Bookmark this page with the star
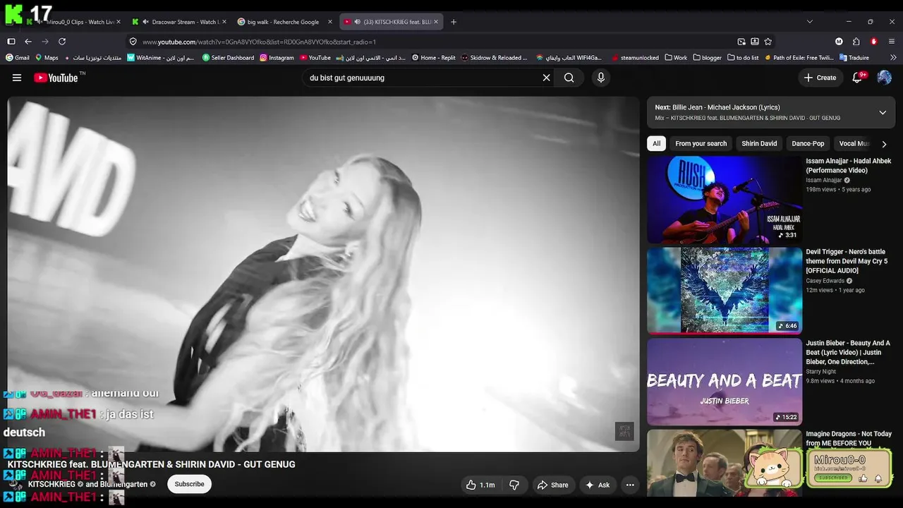This screenshot has height=508, width=903. pos(768,42)
